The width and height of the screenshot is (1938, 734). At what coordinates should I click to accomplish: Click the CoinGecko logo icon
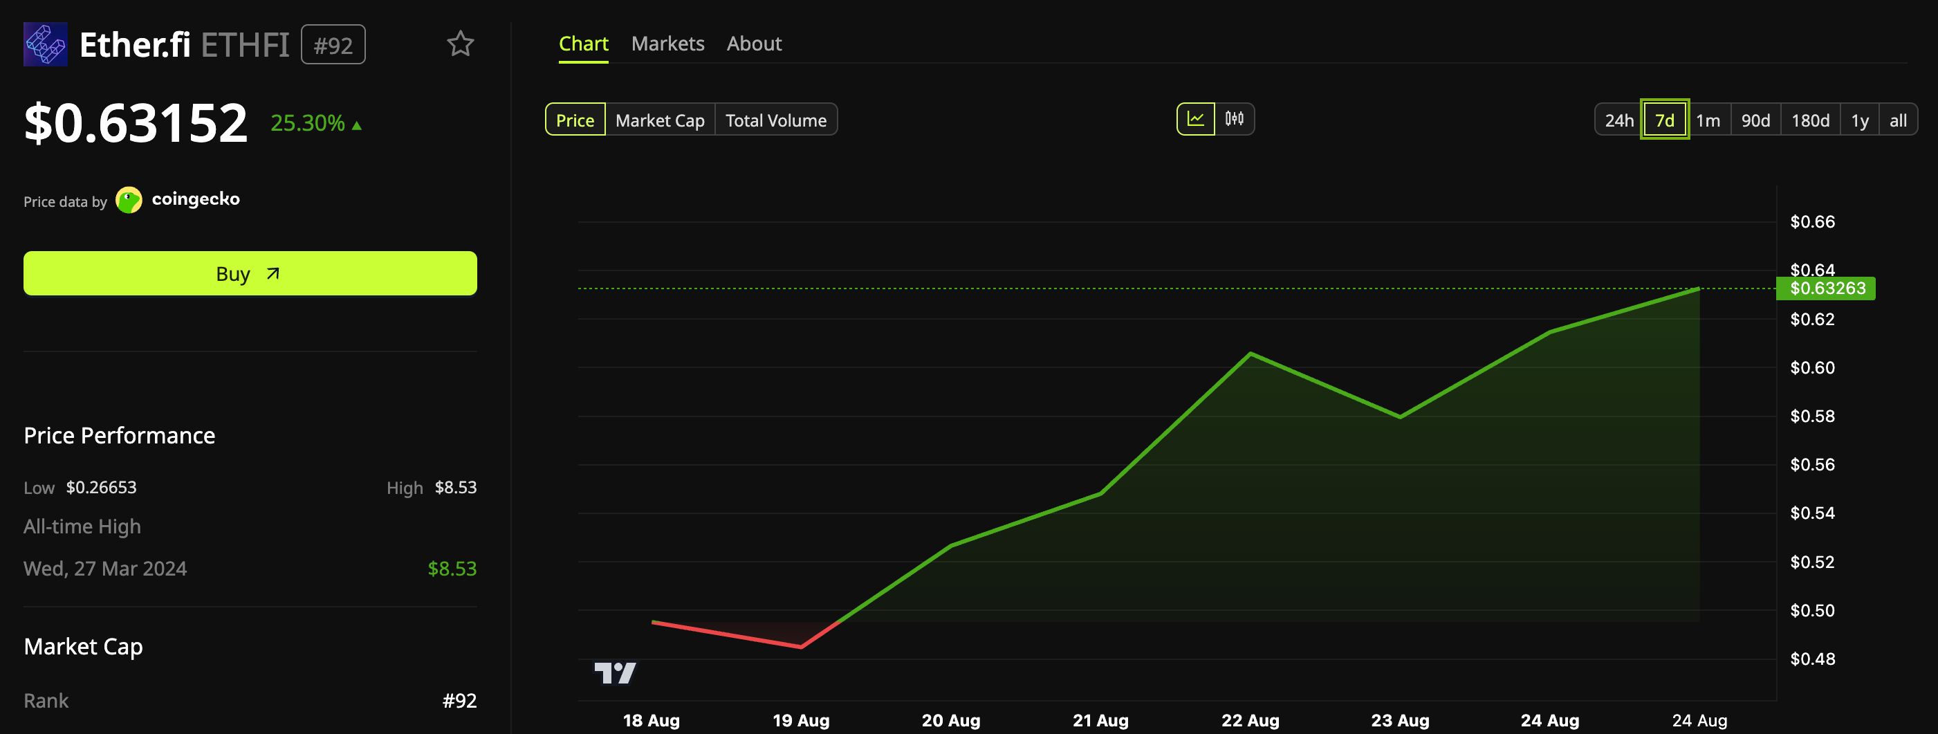click(129, 200)
